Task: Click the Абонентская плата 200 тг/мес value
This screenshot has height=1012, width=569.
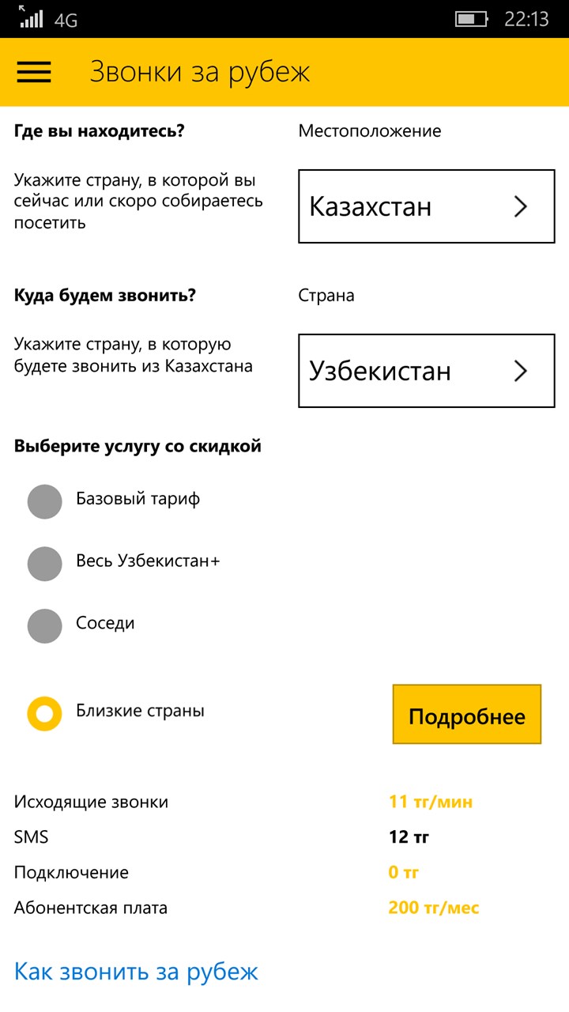Action: pos(435,908)
